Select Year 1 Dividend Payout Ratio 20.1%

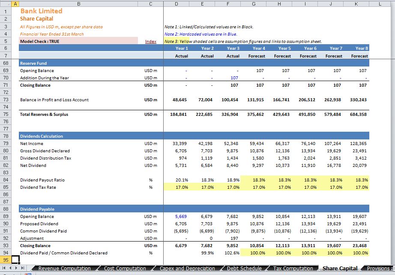click(x=182, y=180)
